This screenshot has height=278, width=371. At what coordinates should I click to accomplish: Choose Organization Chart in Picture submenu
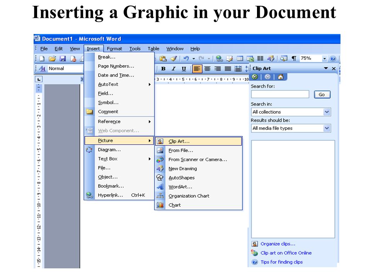199,196
